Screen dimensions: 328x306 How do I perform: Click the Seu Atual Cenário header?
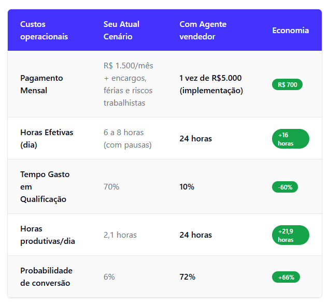(121, 31)
